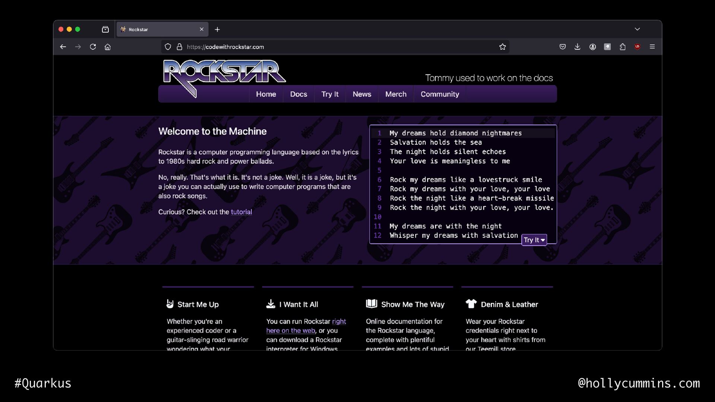Select the Community navigation item
715x402 pixels.
pyautogui.click(x=439, y=94)
